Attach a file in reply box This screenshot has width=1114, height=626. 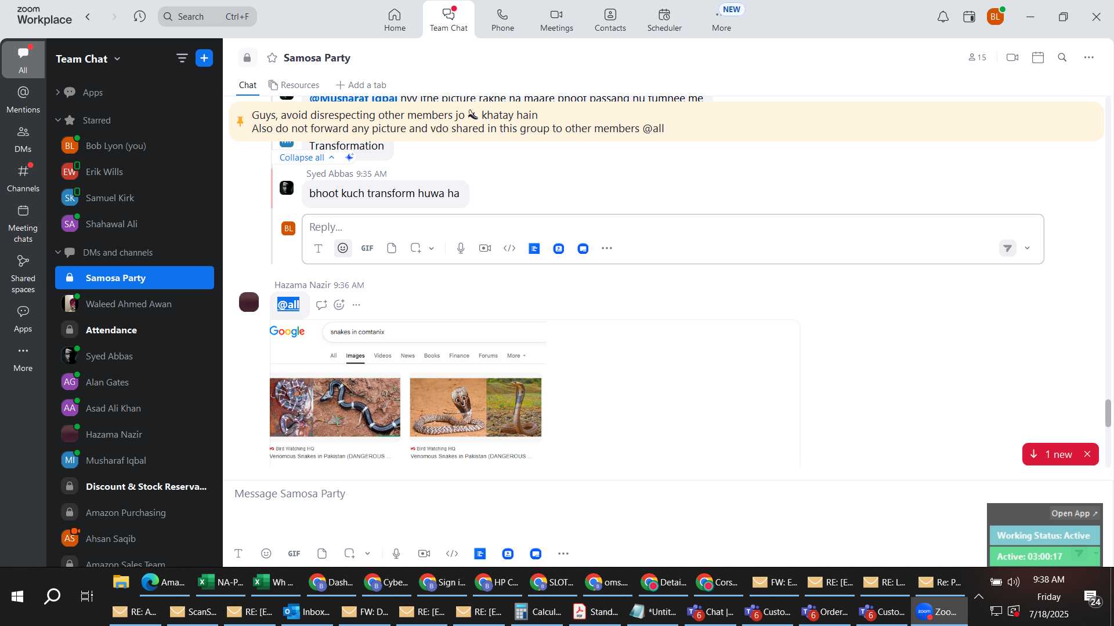tap(392, 248)
